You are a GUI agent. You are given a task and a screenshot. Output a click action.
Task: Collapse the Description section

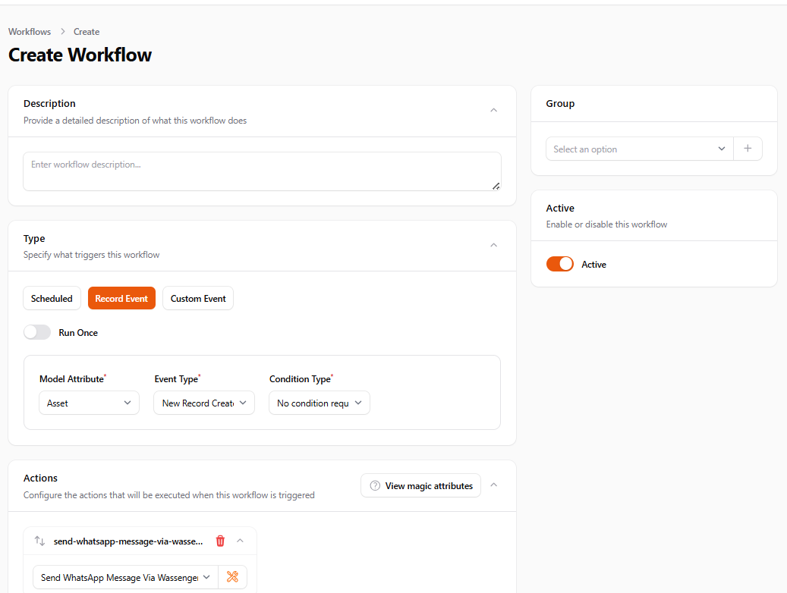pos(494,110)
